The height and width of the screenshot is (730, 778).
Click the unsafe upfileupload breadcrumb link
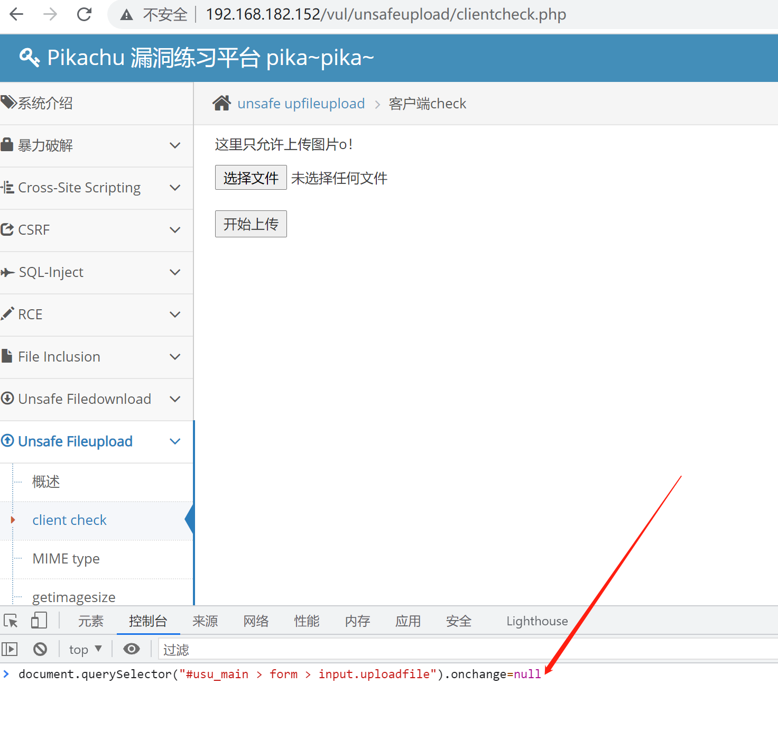click(301, 104)
